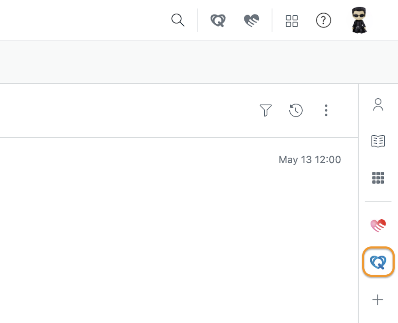
Task: Click the plus icon to add an app
Action: tap(378, 300)
